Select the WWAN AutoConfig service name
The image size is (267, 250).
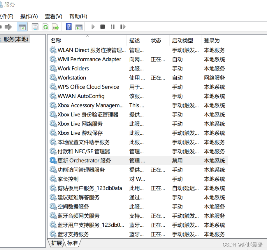coord(81,96)
